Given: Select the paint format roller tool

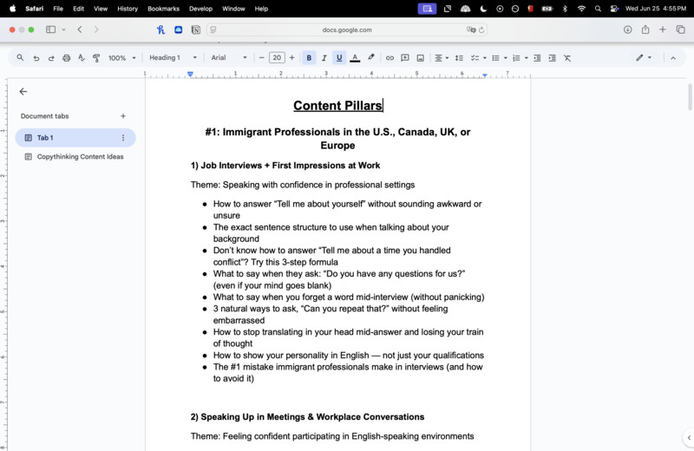Looking at the screenshot, I should (96, 58).
